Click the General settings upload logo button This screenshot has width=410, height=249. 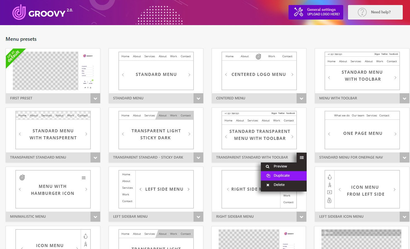click(x=316, y=12)
